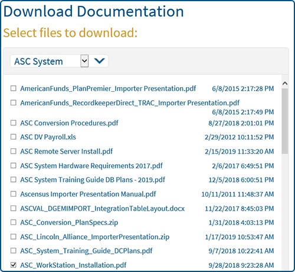Tick ASC System Training Guide DB Plans checkbox
This screenshot has width=295, height=272.
point(14,180)
